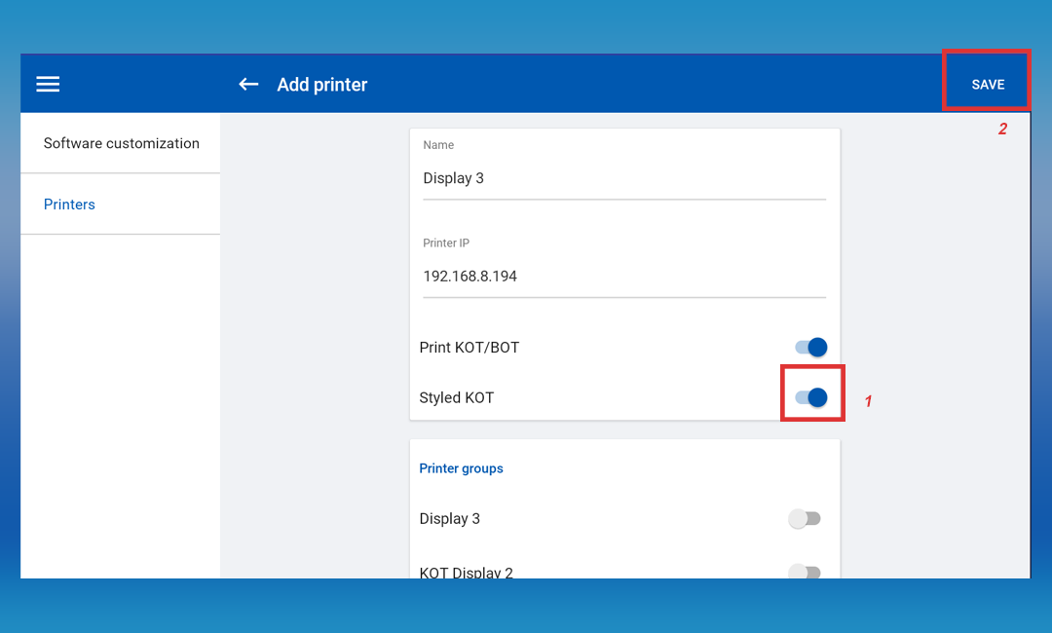1052x633 pixels.
Task: Click the Add printer page title
Action: (321, 85)
